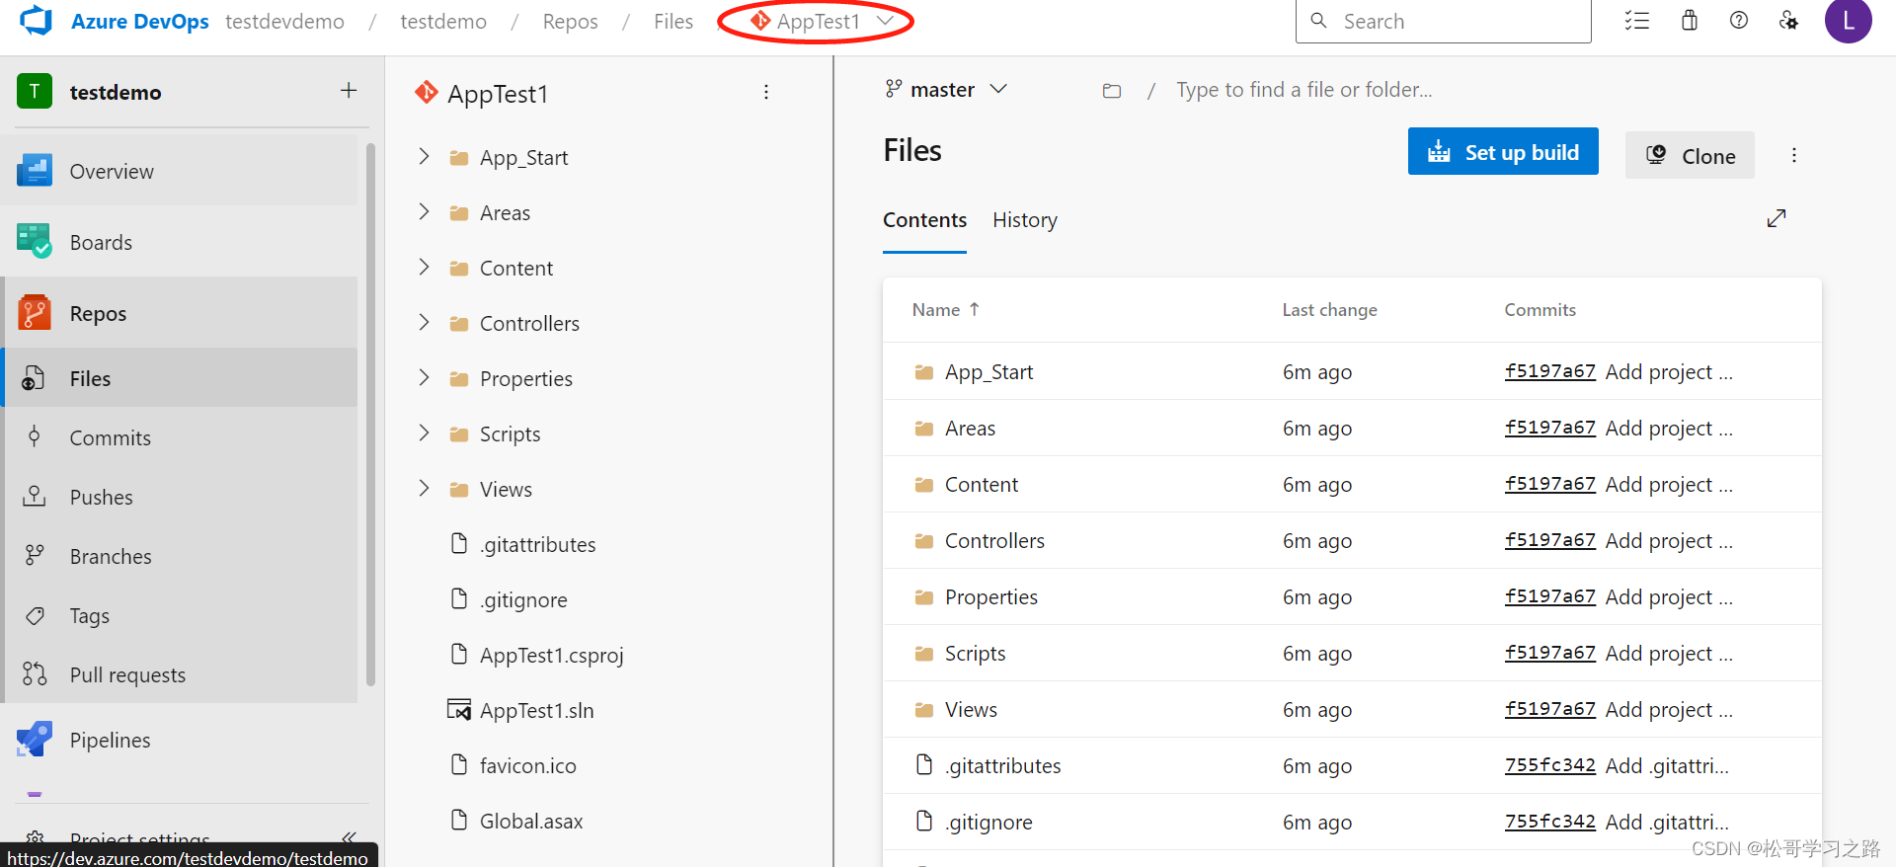Click the folder root icon in path bar

point(1112,91)
